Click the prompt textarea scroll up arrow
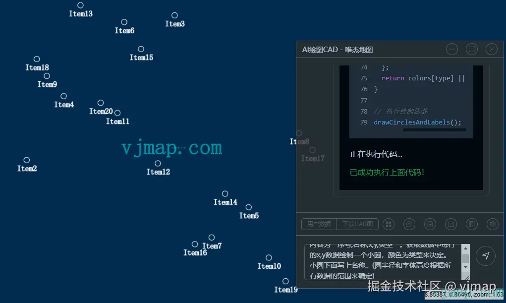The image size is (506, 303). coord(465,248)
